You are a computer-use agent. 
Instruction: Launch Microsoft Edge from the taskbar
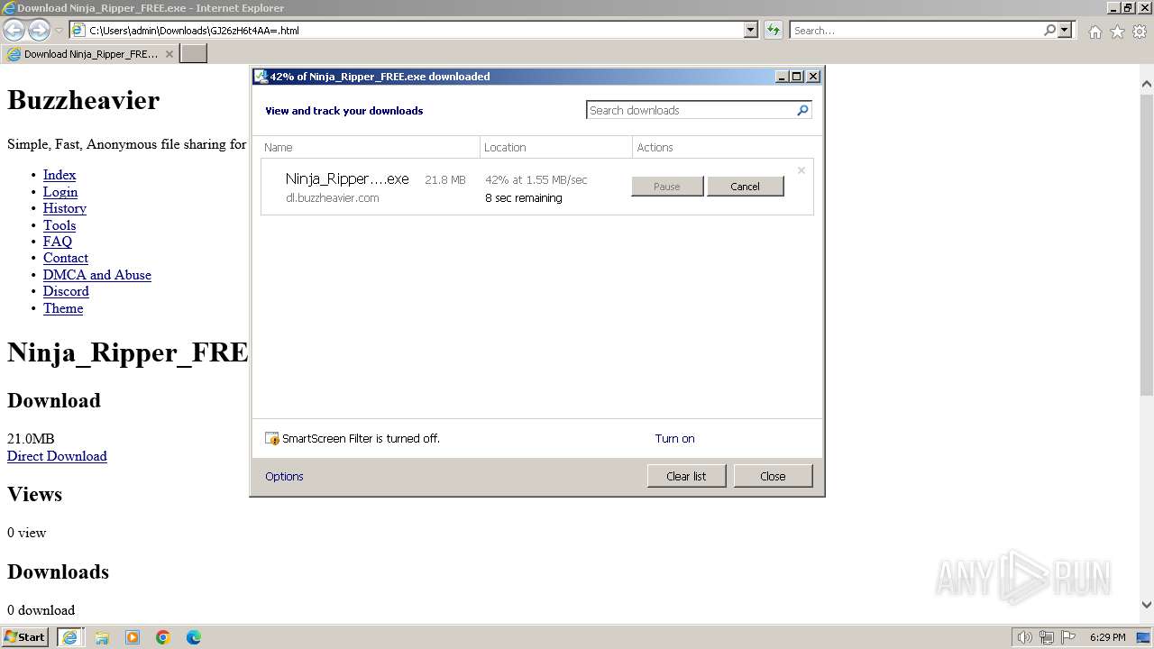(x=194, y=637)
